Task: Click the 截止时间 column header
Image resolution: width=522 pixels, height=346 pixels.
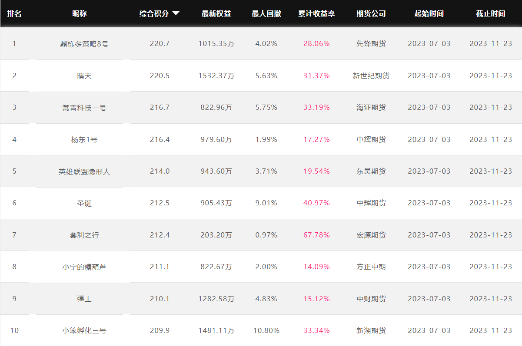Action: point(490,13)
